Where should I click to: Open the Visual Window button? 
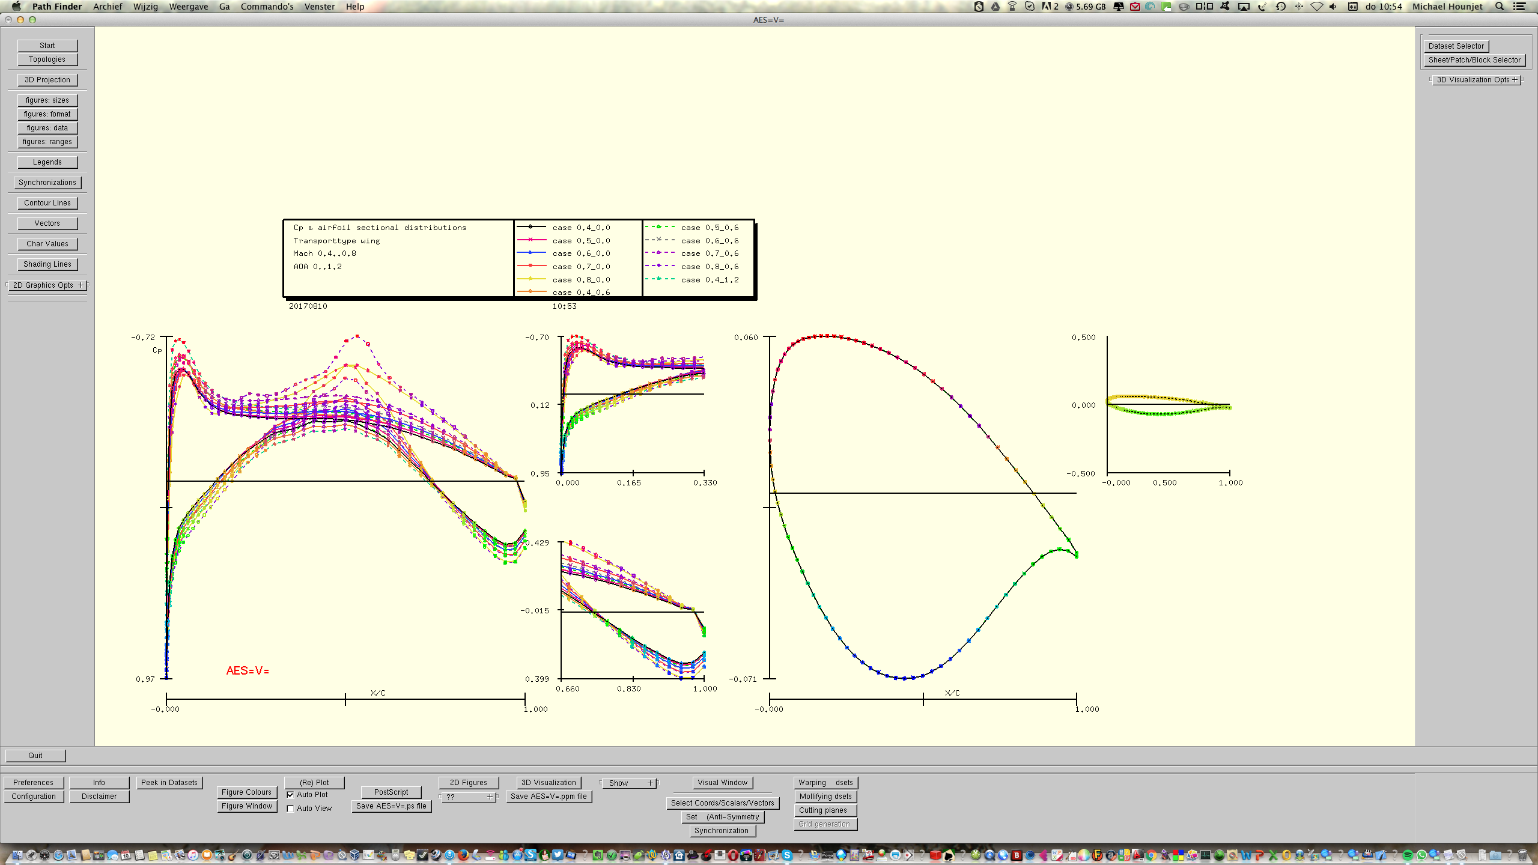coord(722,783)
